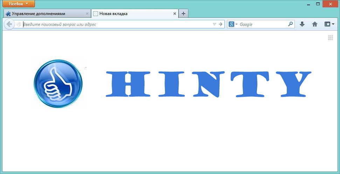Open a new tab with plus button

183,14
